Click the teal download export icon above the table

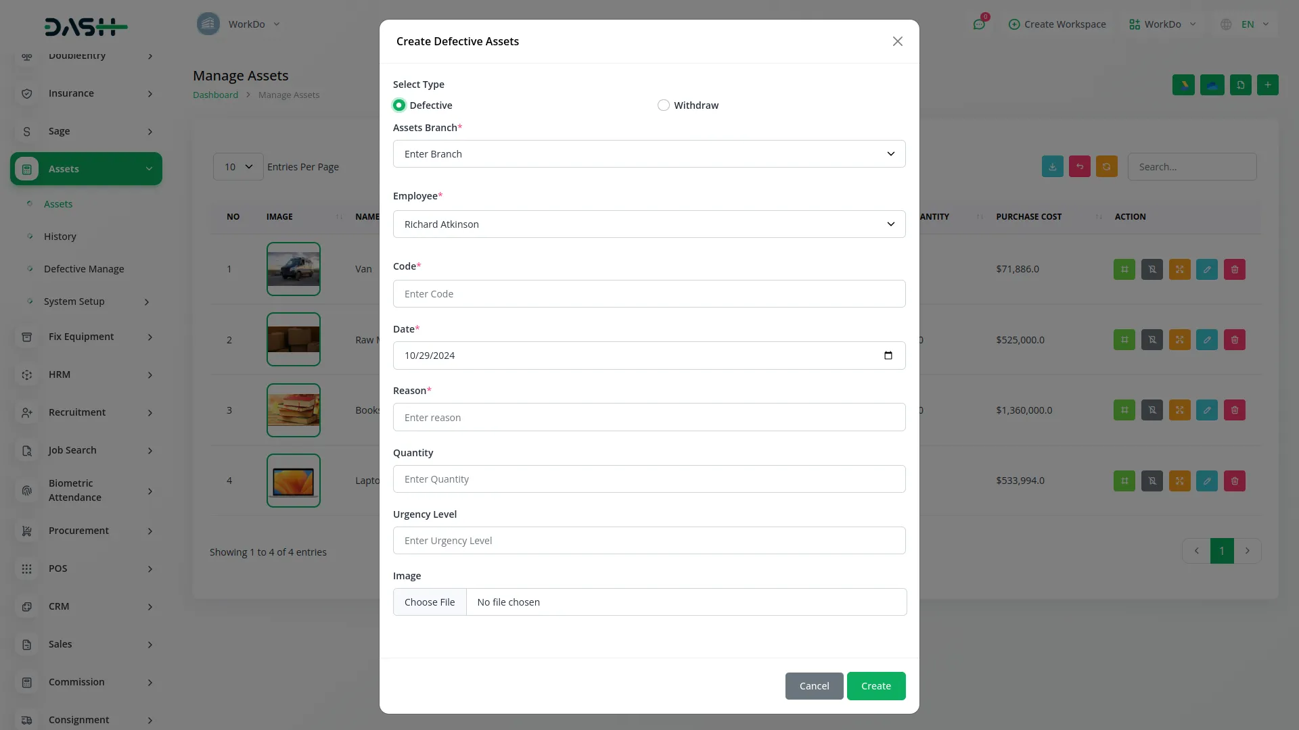1052,166
